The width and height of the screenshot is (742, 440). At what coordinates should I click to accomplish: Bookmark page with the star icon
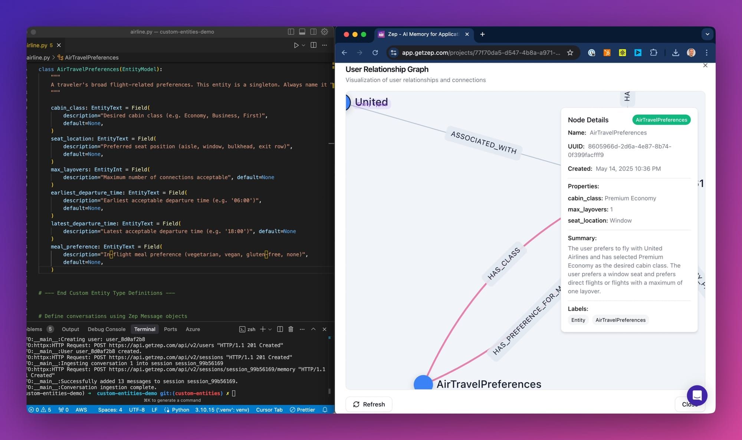(x=570, y=53)
